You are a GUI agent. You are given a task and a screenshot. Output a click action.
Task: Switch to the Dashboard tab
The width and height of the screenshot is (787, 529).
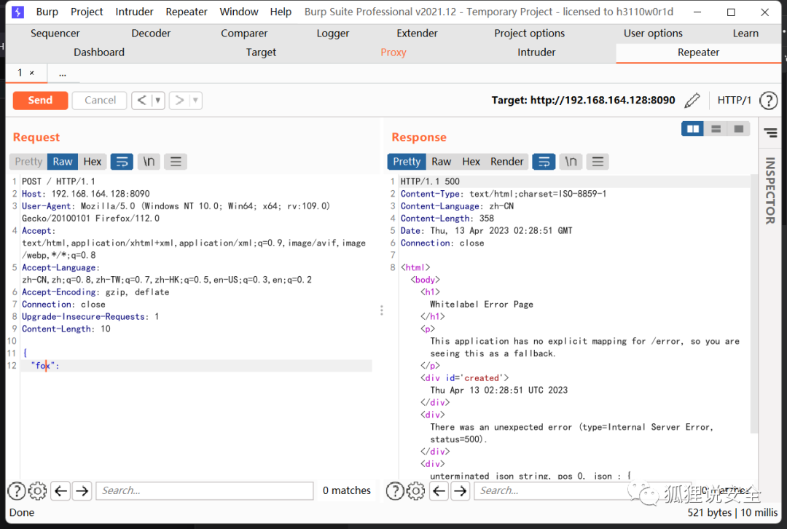[x=99, y=52]
